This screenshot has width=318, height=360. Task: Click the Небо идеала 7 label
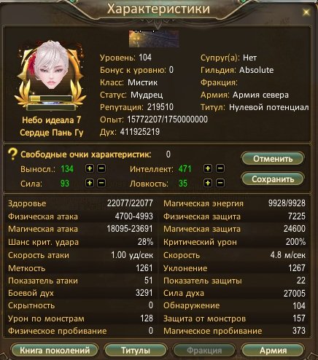[52, 120]
